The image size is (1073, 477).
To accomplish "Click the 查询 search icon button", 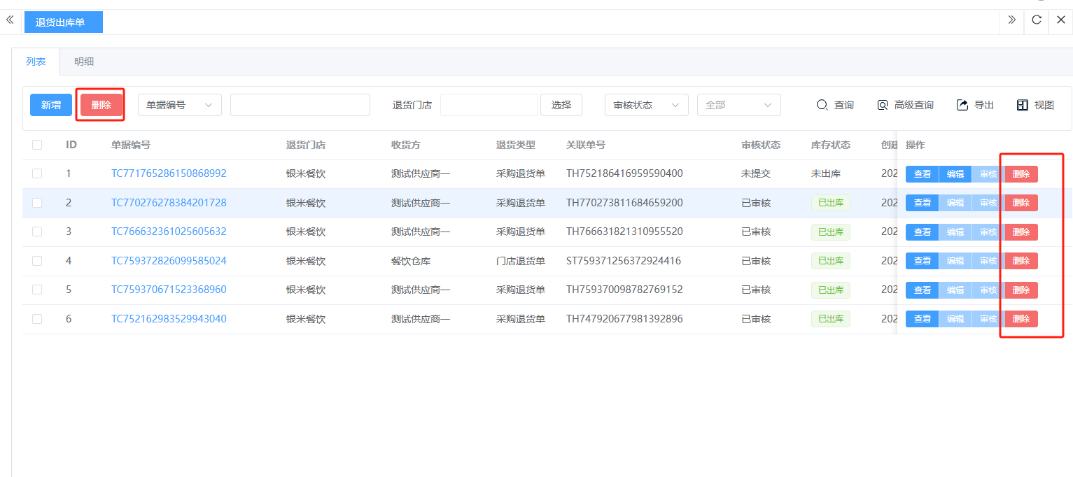I will 835,105.
